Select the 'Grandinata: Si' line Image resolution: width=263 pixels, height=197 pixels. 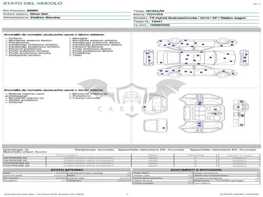coord(16,150)
